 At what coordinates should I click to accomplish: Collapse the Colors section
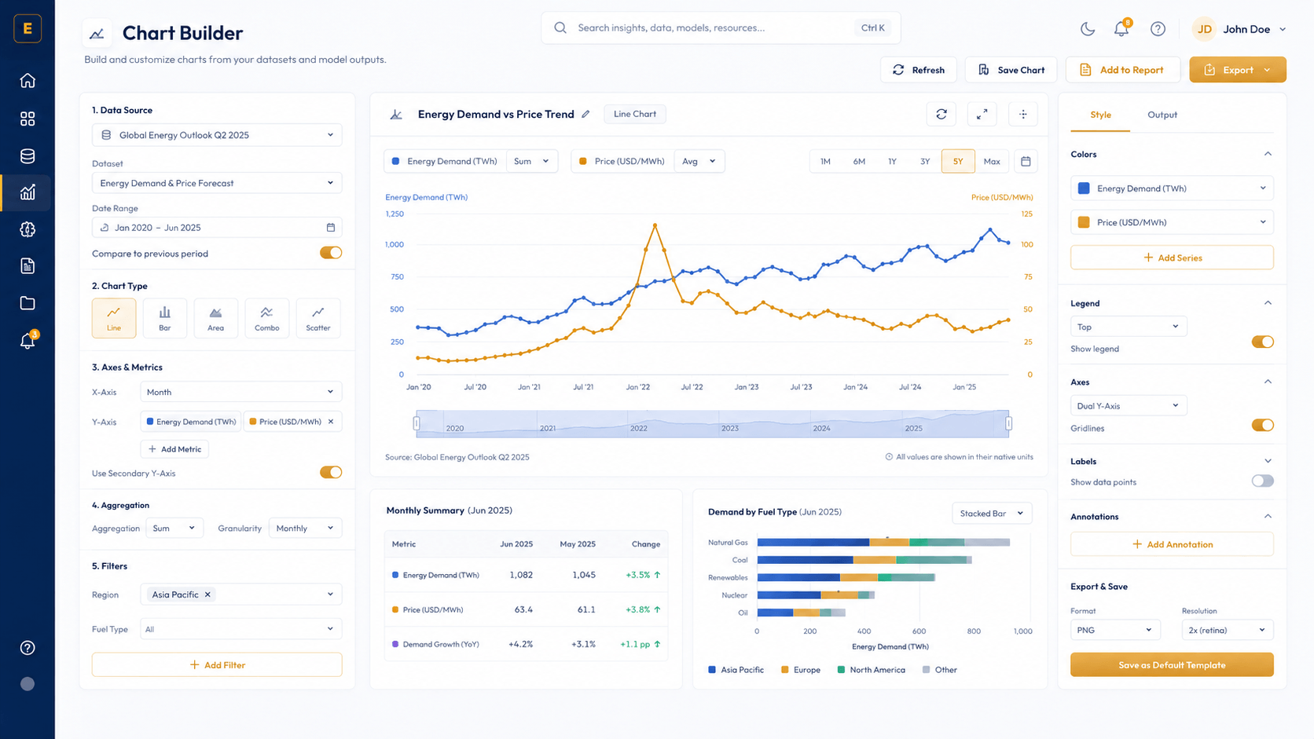tap(1268, 154)
